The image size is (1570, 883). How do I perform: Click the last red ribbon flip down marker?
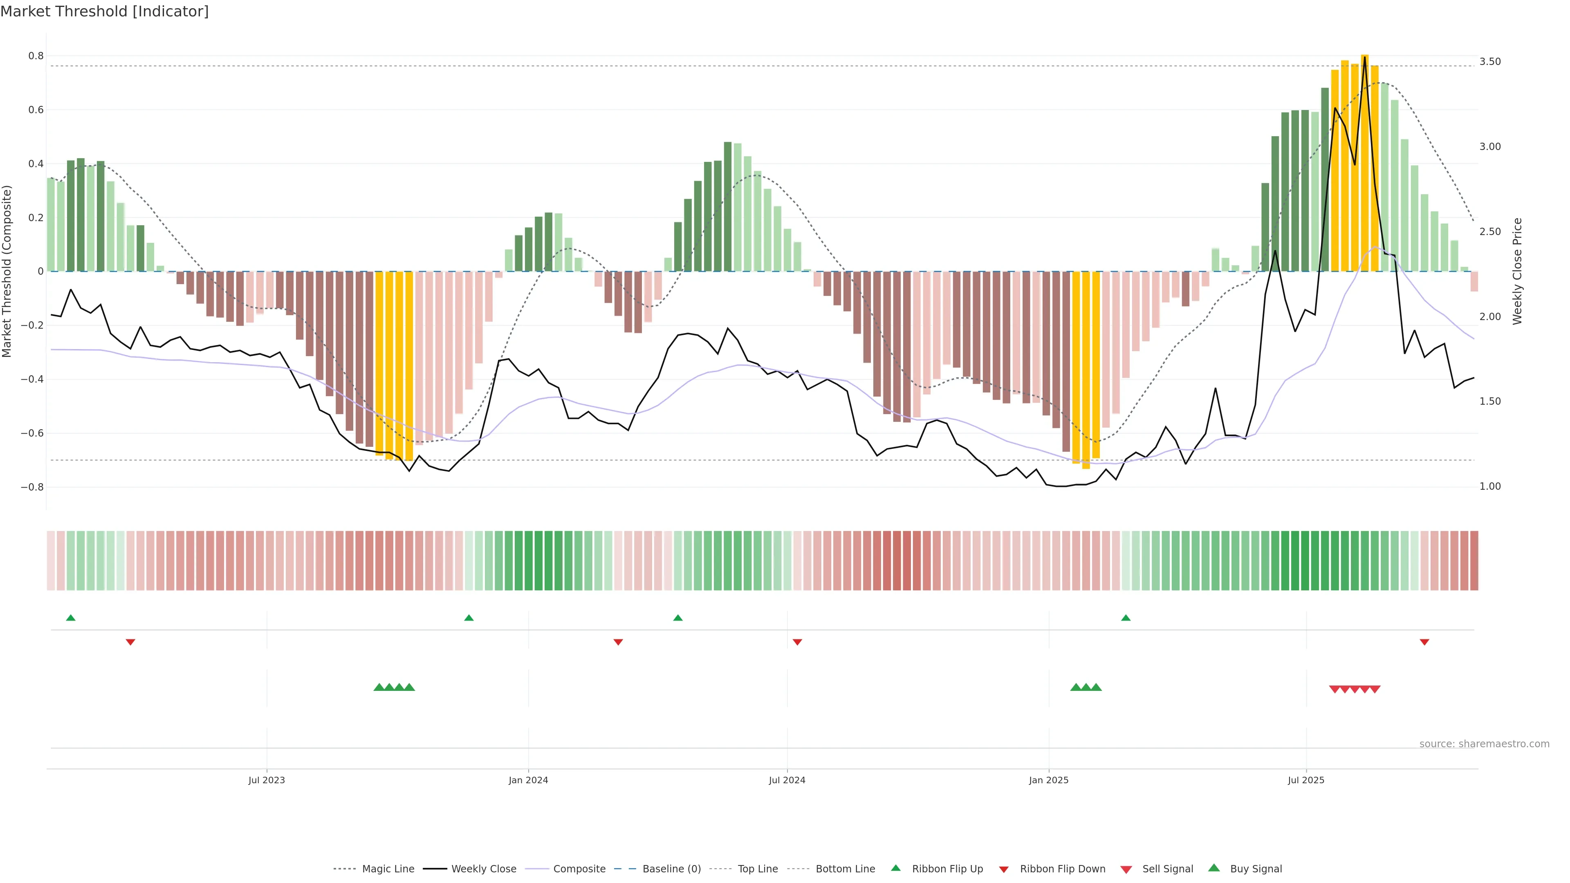tap(1424, 642)
